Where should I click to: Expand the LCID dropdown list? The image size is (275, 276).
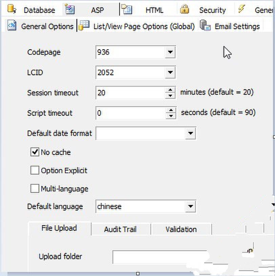point(170,72)
